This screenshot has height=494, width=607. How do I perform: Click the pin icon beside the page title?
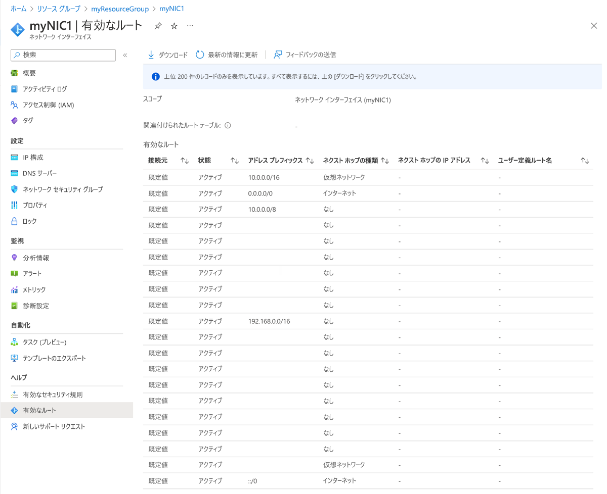158,26
